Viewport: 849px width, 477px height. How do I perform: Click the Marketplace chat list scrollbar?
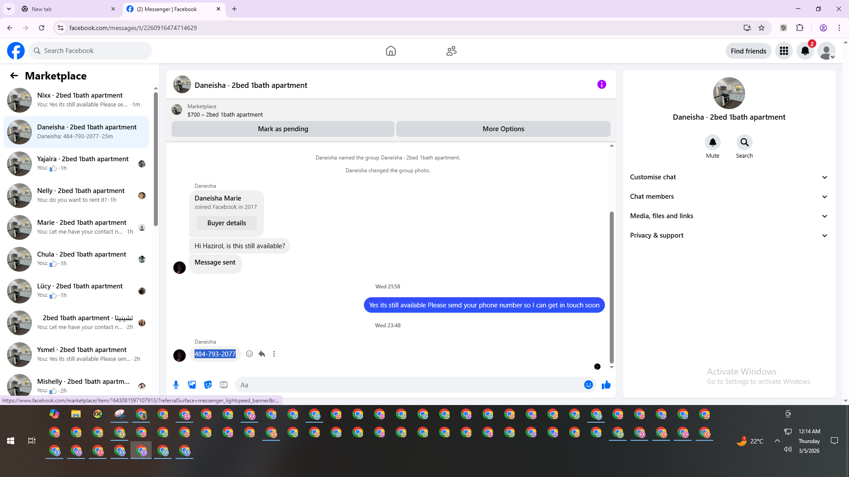(x=156, y=159)
